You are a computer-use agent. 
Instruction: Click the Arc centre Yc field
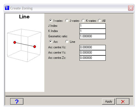[x=93, y=53]
